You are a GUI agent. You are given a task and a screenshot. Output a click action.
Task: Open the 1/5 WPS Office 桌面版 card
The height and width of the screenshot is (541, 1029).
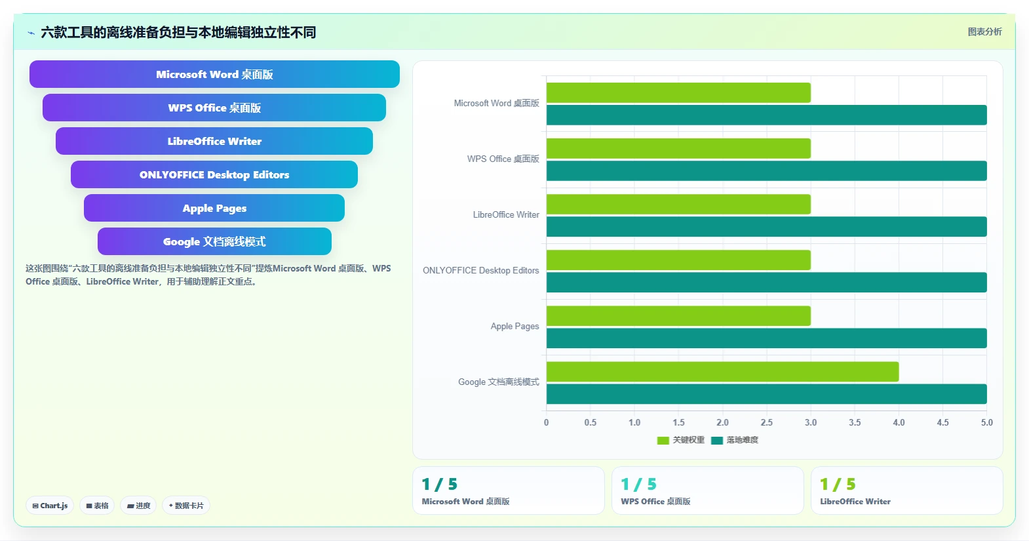(708, 491)
